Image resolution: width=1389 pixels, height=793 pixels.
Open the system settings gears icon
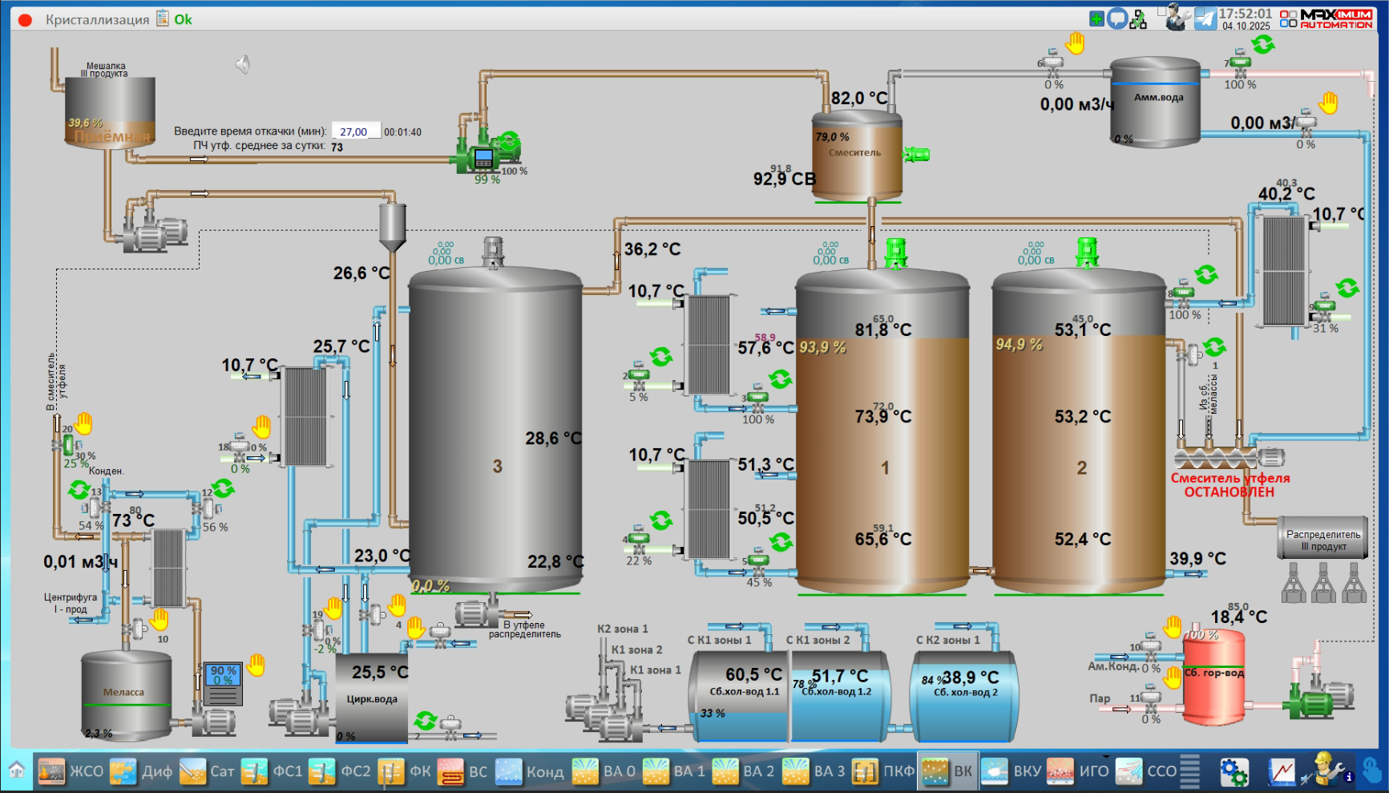point(1234,772)
